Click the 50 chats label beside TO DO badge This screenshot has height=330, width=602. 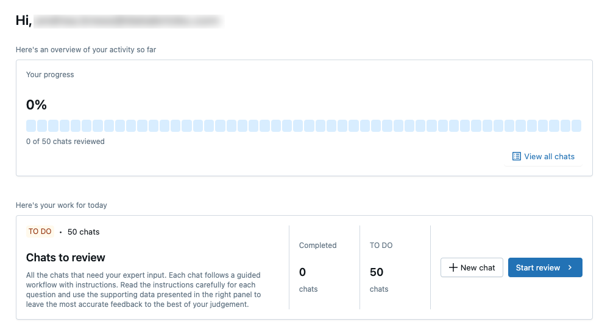83,232
